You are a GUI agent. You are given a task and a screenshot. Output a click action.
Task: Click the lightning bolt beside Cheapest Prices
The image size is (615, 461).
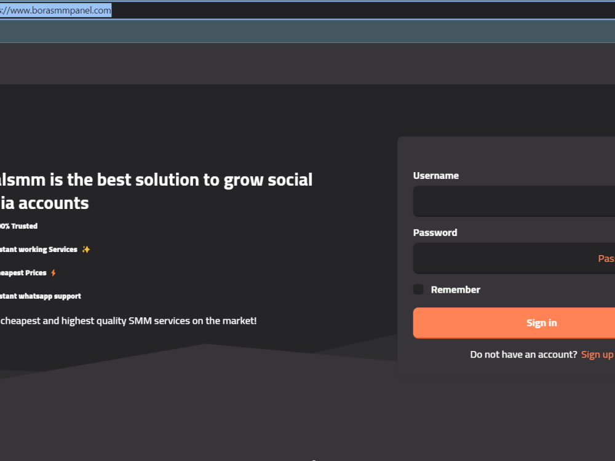tap(53, 272)
